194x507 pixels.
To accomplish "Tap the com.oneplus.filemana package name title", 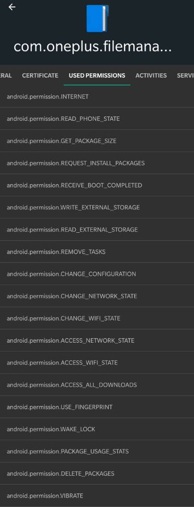I will pyautogui.click(x=92, y=47).
